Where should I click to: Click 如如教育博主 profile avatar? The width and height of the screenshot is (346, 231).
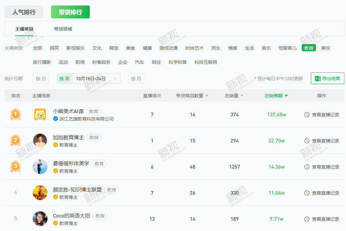[40, 140]
